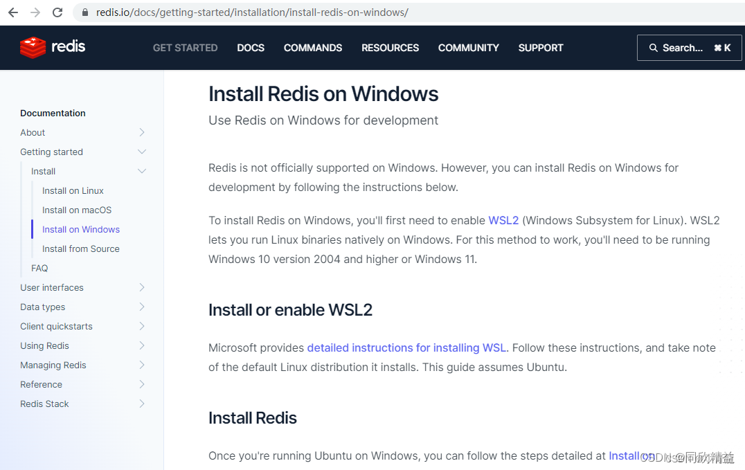Open Install from Source page
The image size is (745, 470).
pos(81,249)
